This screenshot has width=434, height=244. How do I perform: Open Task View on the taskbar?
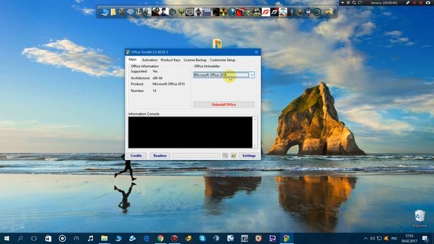(34, 238)
